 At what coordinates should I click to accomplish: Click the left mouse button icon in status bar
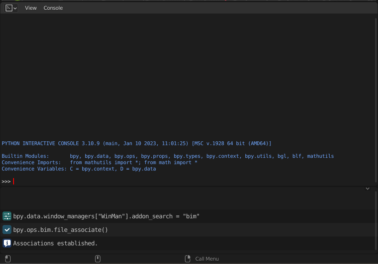pyautogui.click(x=8, y=258)
